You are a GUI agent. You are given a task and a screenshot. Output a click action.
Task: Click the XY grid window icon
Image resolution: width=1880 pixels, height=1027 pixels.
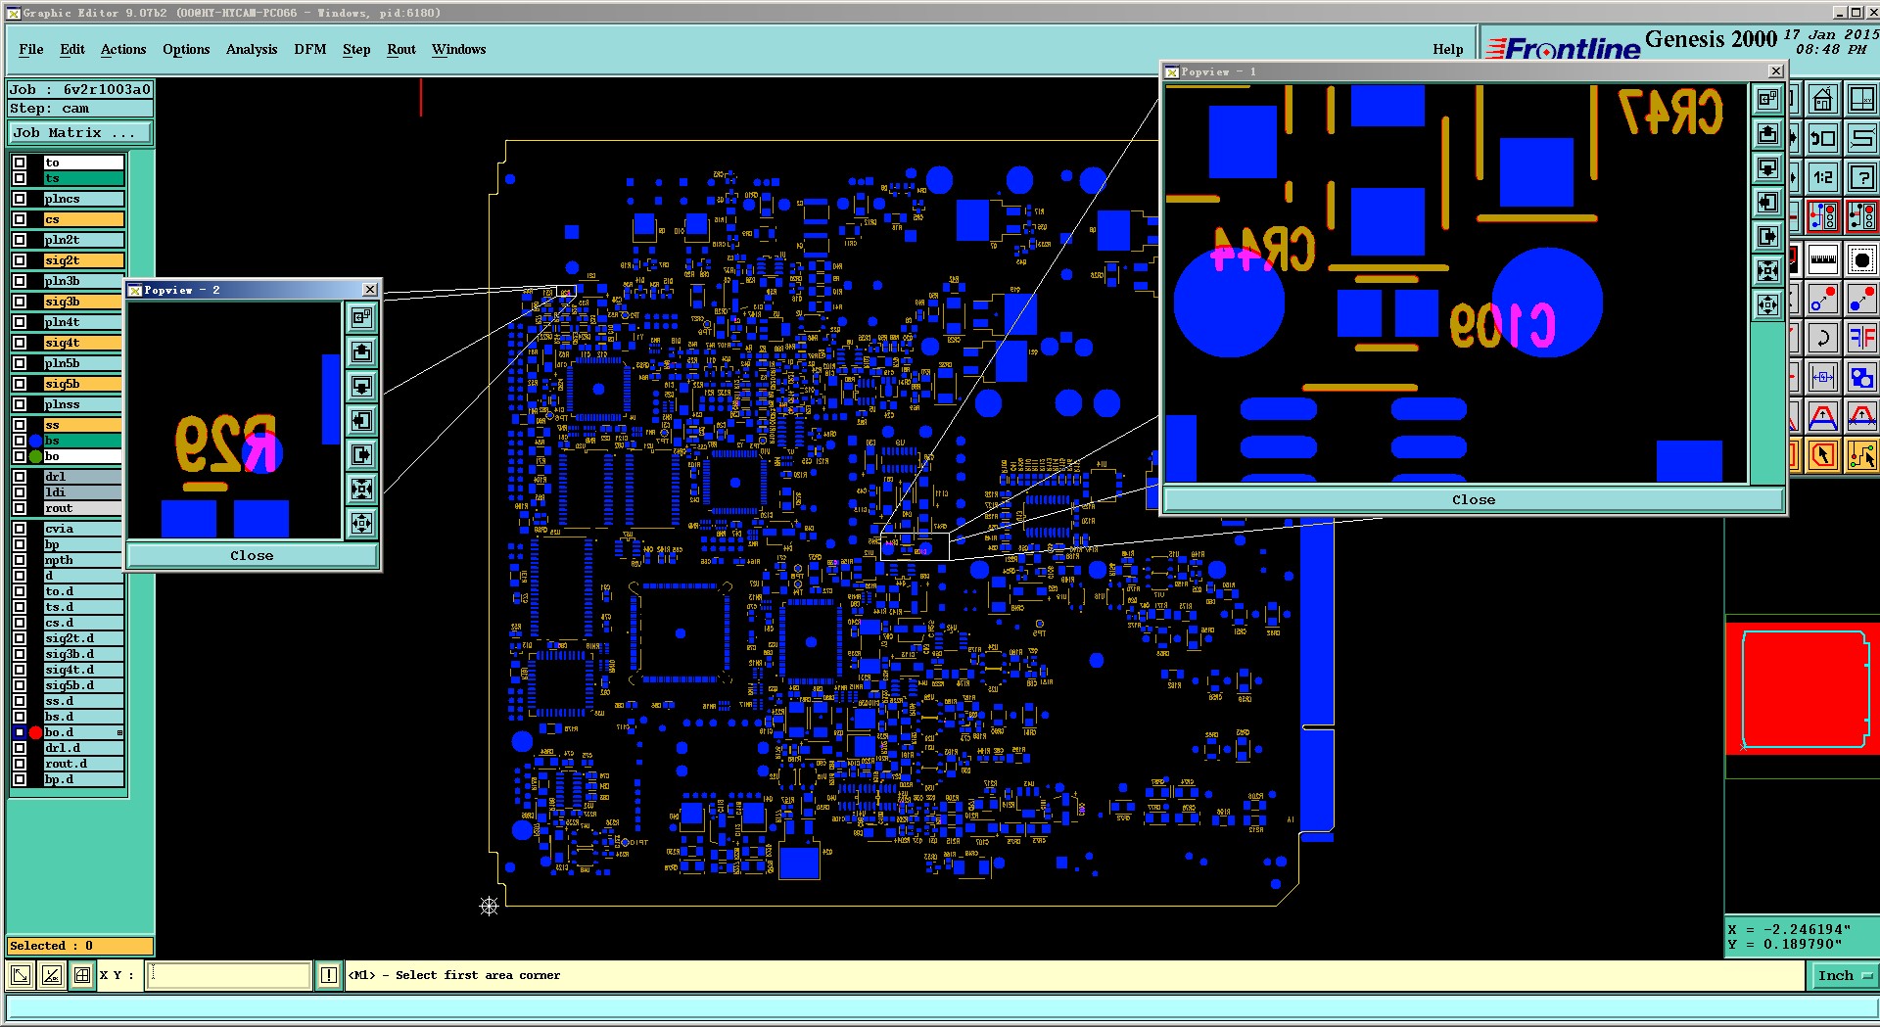coord(1860,100)
